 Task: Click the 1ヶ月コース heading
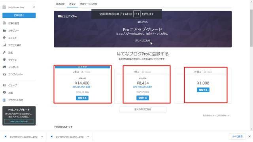pyautogui.click(x=200, y=72)
